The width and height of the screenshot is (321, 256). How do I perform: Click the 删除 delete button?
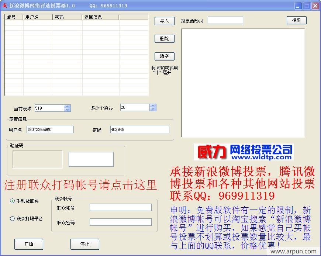coord(165,39)
